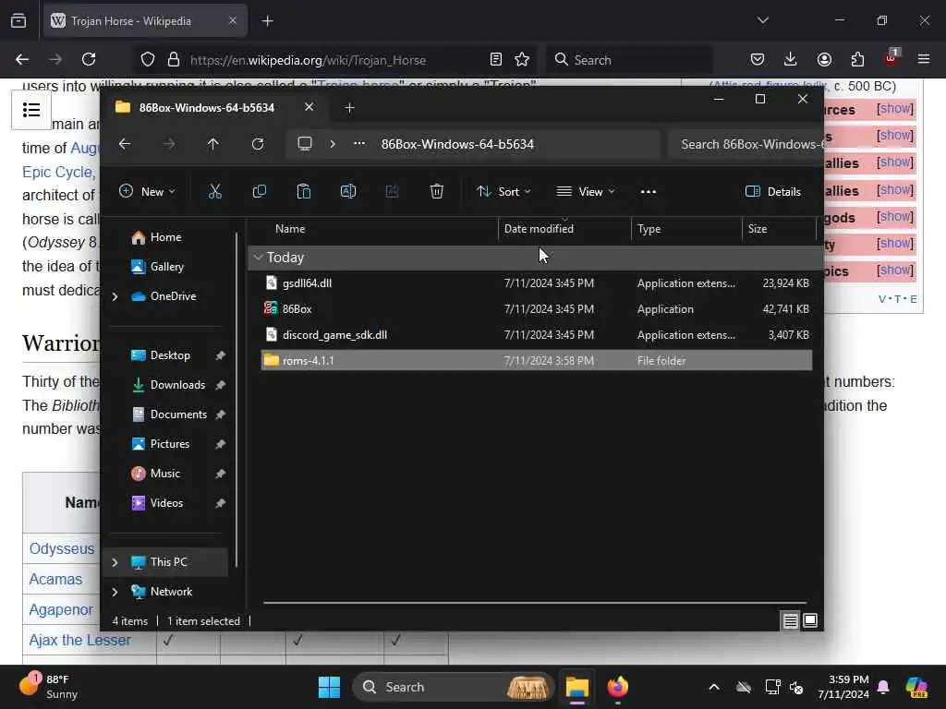Open the Wikipedia table of contents icon
The height and width of the screenshot is (709, 946).
[x=31, y=110]
